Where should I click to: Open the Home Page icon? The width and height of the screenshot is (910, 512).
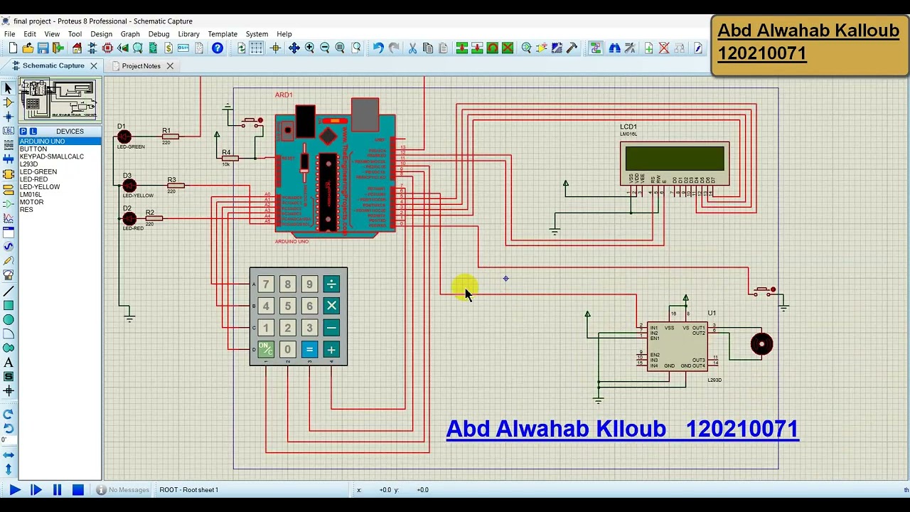tap(77, 48)
